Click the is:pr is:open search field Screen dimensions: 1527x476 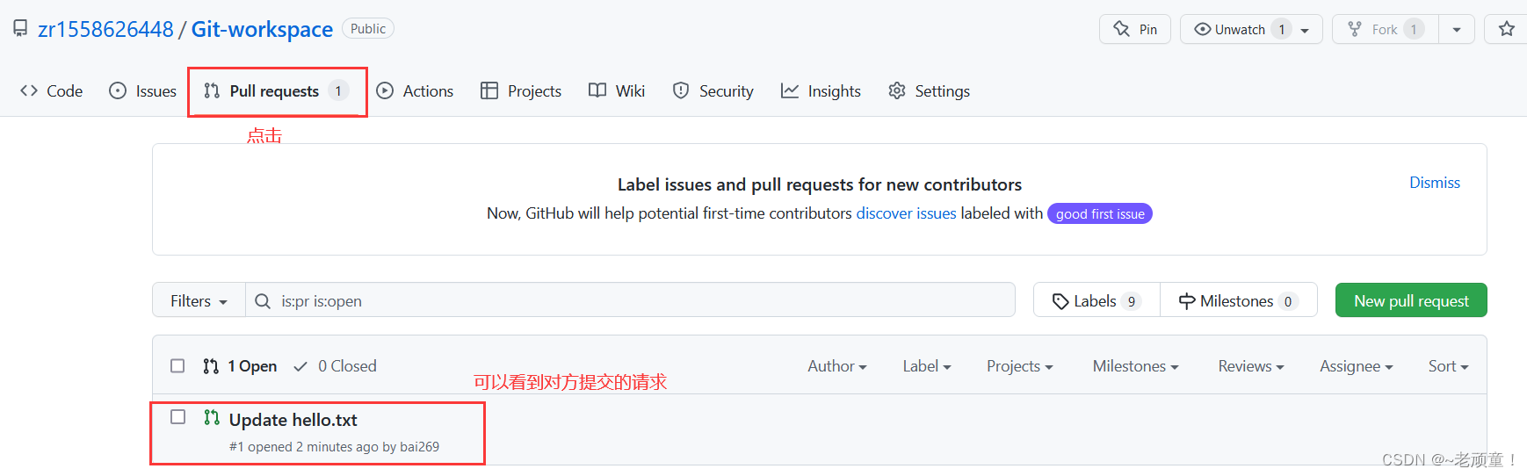(x=630, y=300)
